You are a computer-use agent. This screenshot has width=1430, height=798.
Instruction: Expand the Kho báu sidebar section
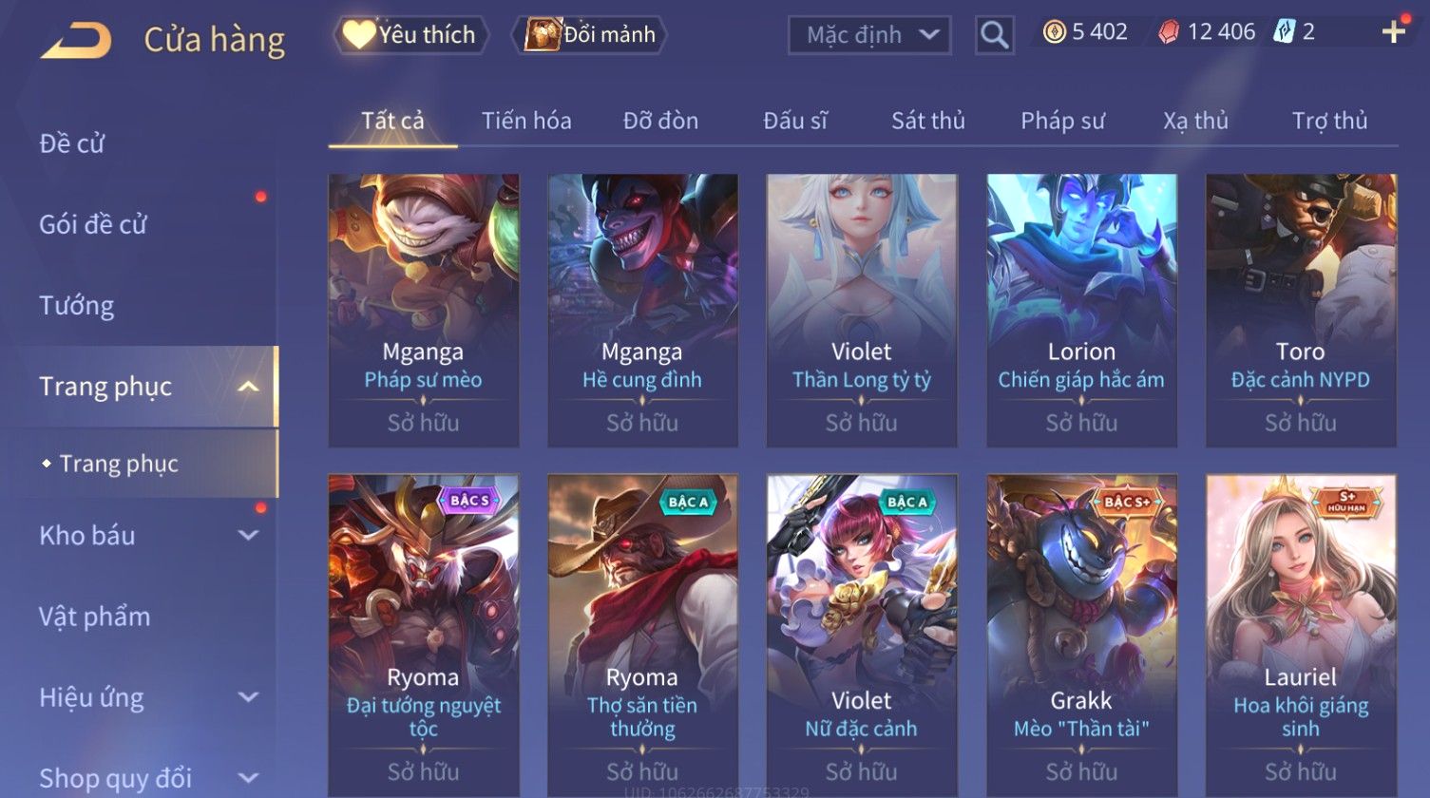tap(248, 535)
